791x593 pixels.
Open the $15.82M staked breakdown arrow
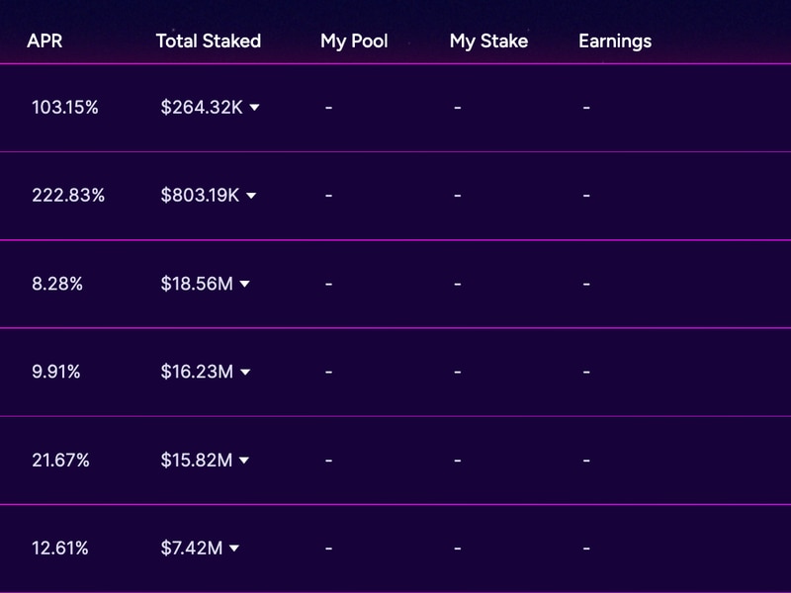244,461
